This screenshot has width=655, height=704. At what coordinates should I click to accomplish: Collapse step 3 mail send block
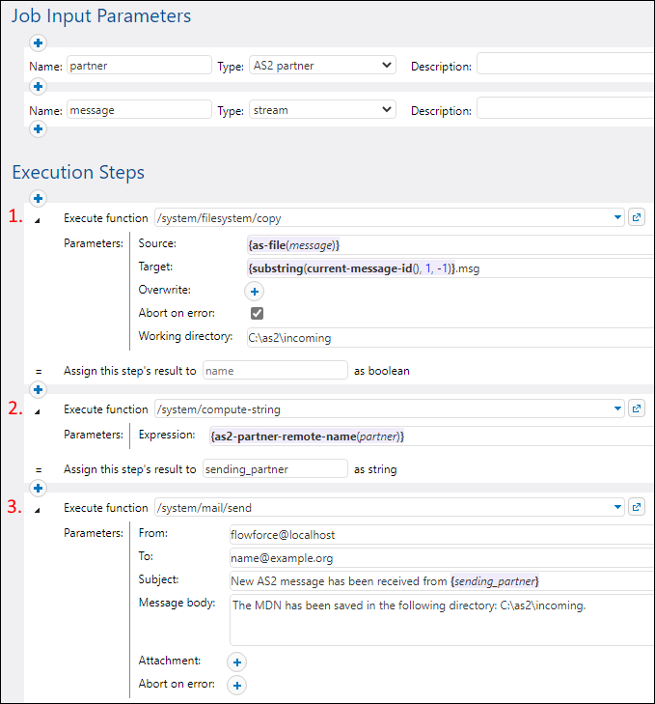pos(39,508)
